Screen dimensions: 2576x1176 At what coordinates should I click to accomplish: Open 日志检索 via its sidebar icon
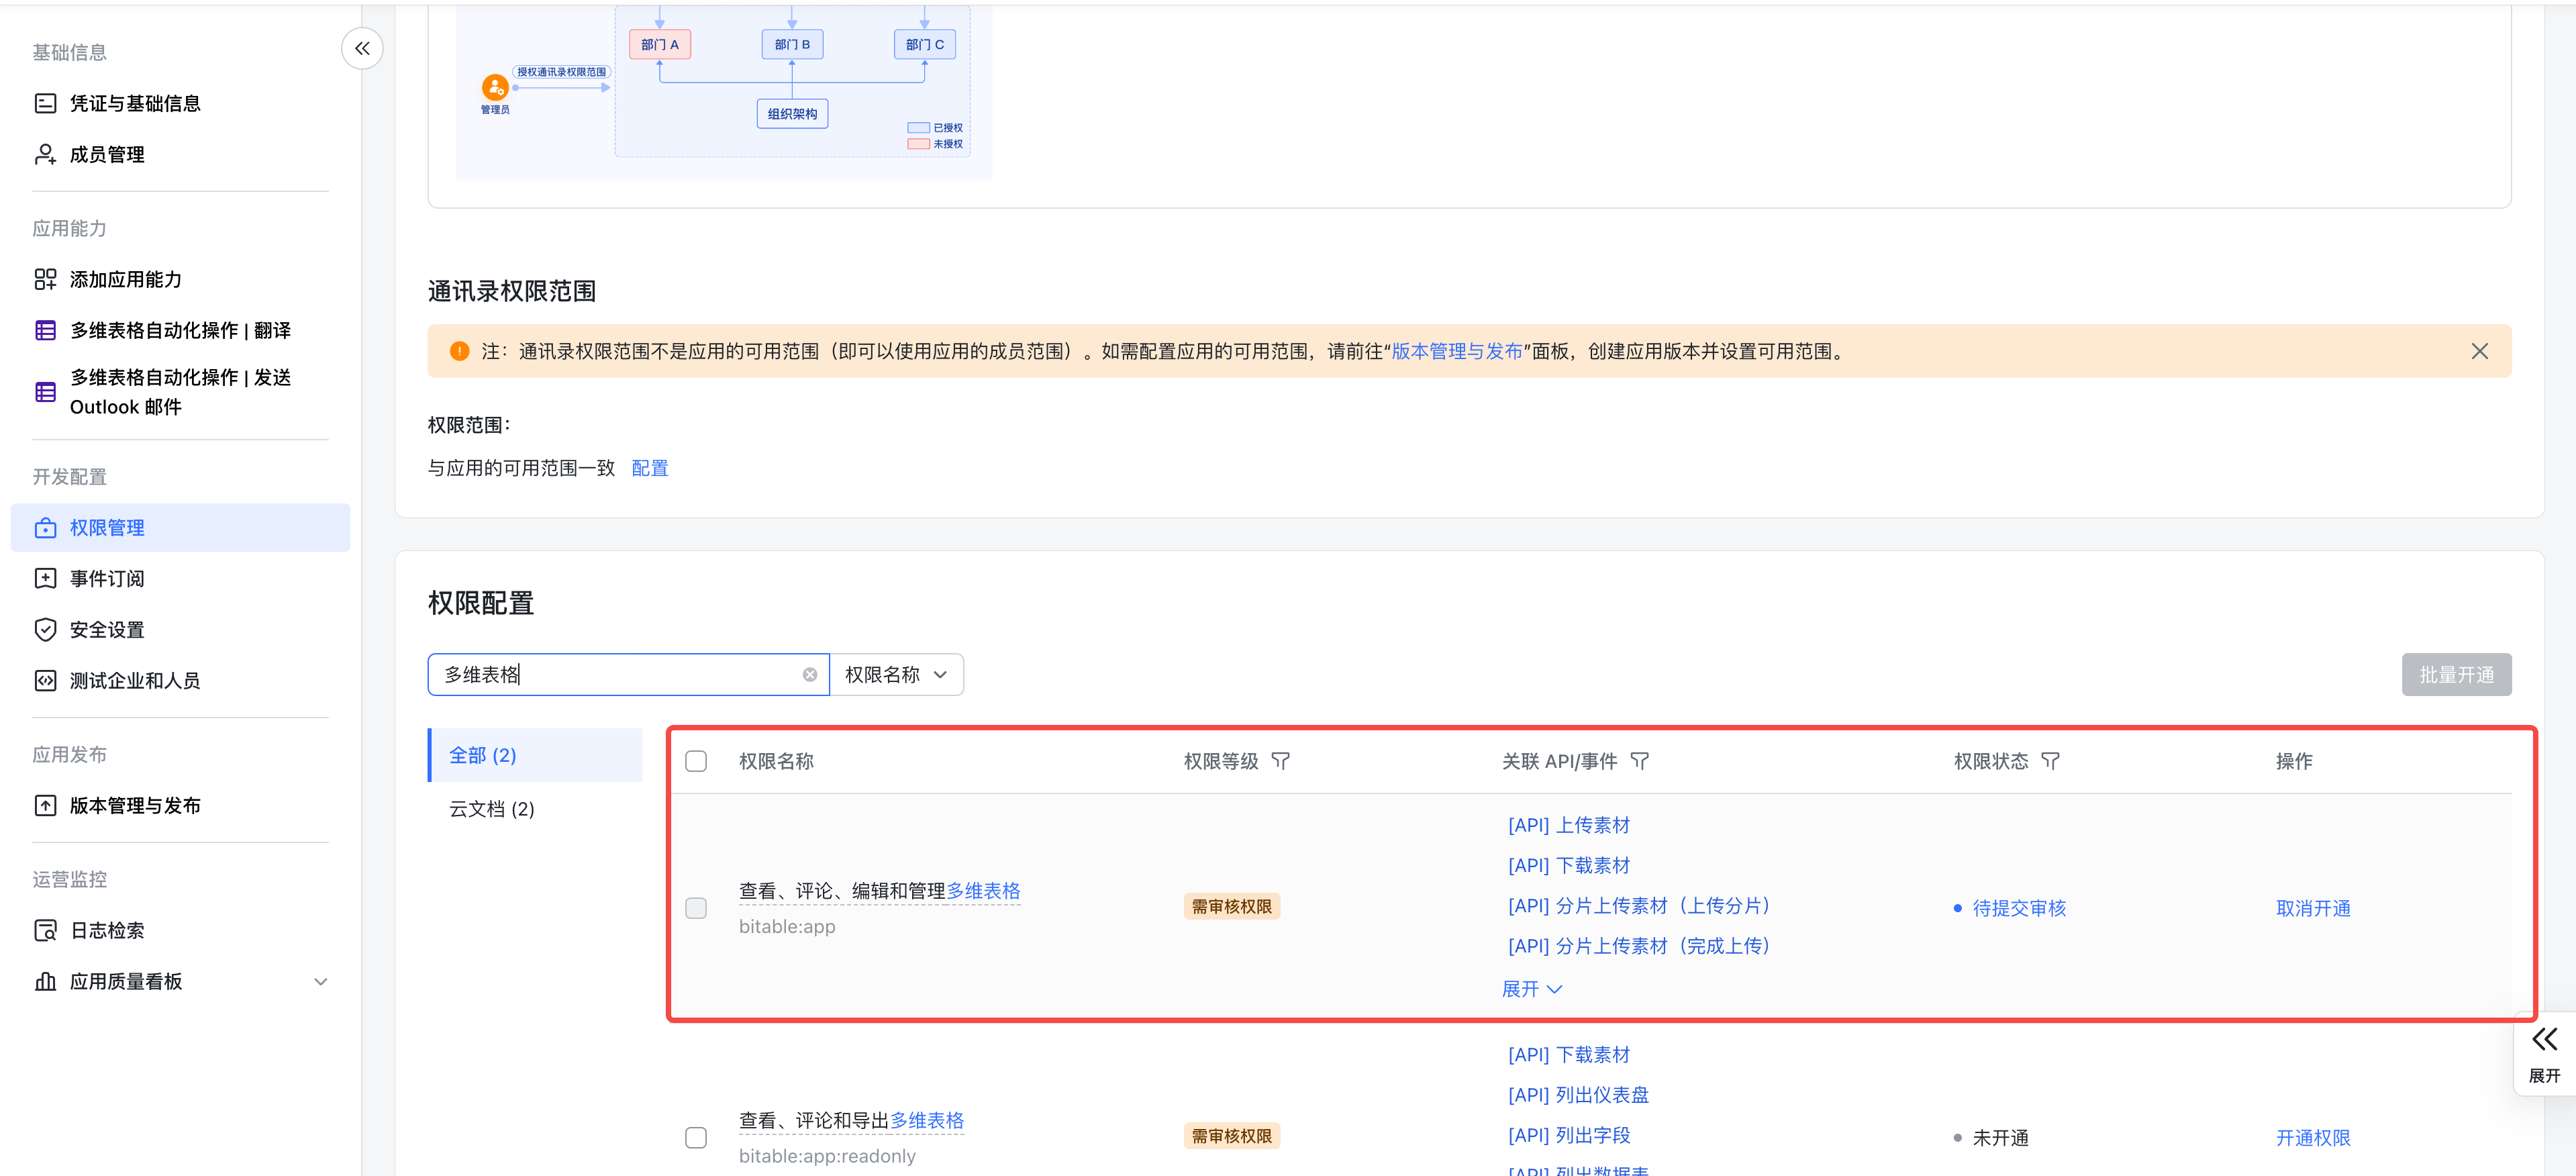pos(45,930)
